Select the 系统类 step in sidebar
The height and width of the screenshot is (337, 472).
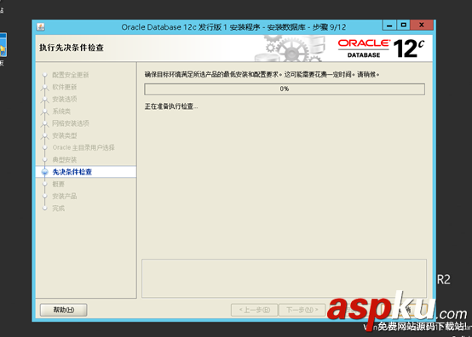pyautogui.click(x=61, y=111)
